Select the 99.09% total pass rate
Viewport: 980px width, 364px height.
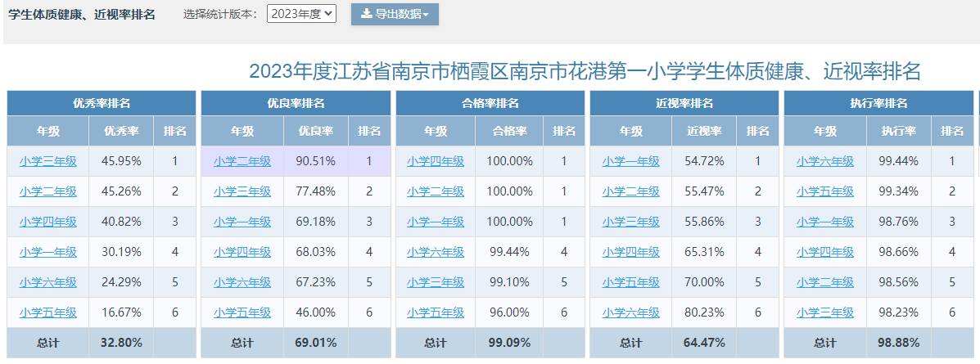click(509, 342)
